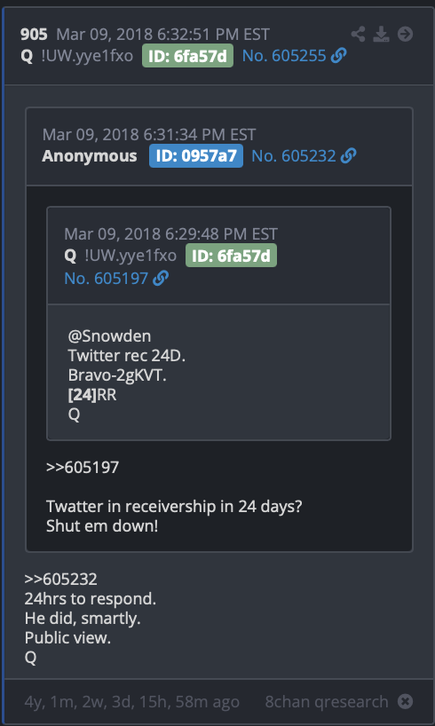
Task: Select the green ID: 6fa57d badge in the header
Action: coord(187,56)
